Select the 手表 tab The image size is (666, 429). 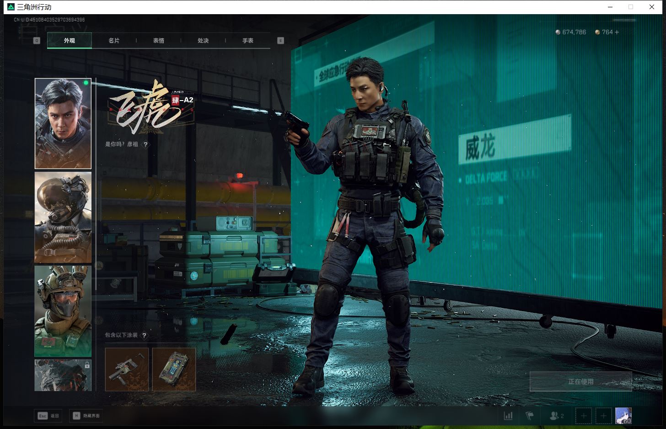247,41
